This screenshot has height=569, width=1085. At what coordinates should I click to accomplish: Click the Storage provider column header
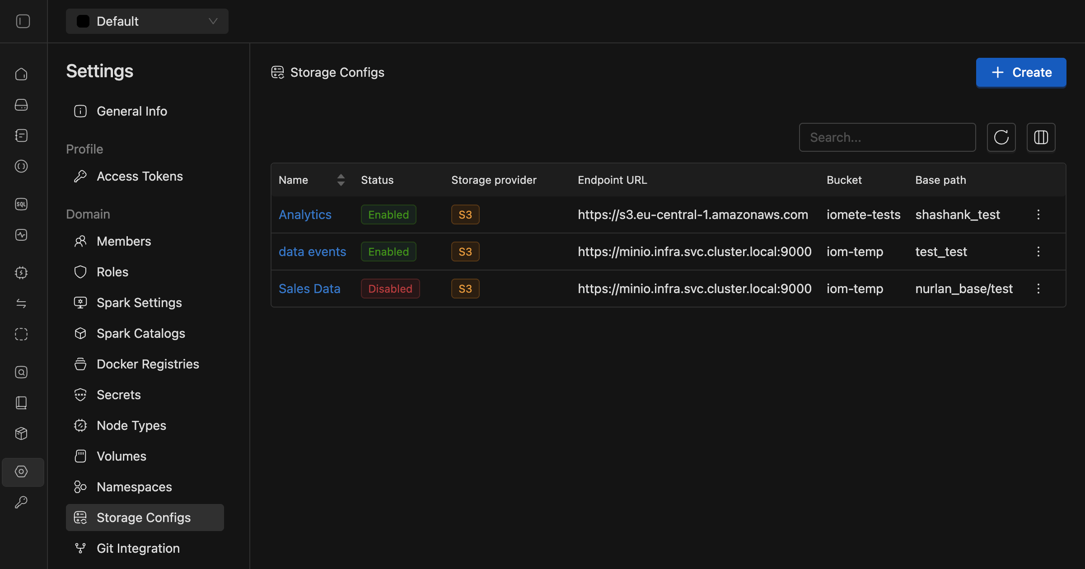point(494,180)
